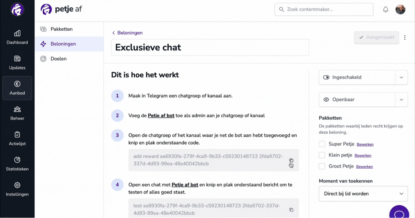Copy the add reward code
415x218 pixels.
pyautogui.click(x=291, y=160)
